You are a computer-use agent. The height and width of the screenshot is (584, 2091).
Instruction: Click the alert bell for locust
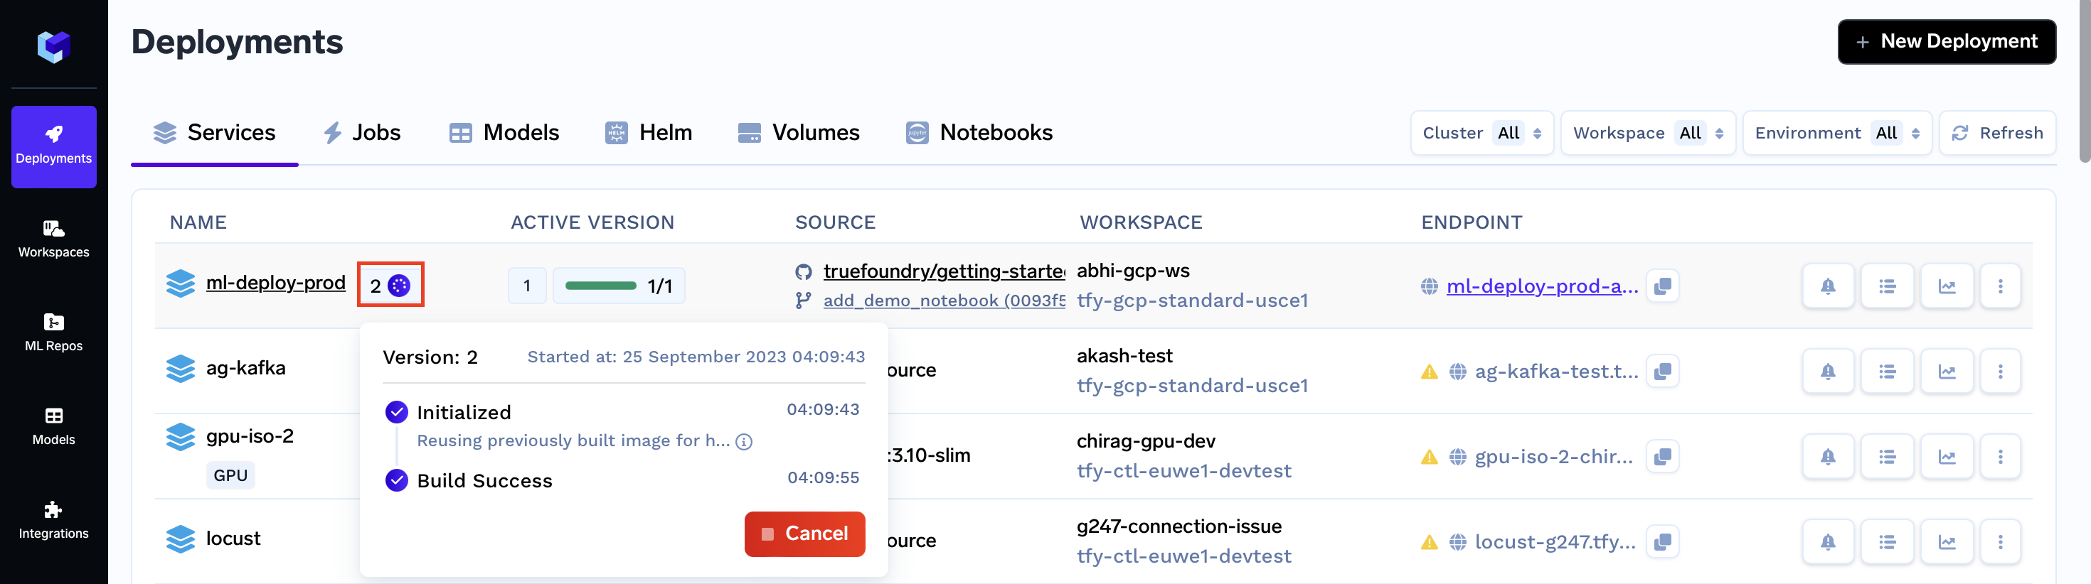click(x=1828, y=541)
